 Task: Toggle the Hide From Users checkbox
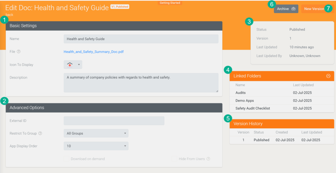(x=175, y=159)
